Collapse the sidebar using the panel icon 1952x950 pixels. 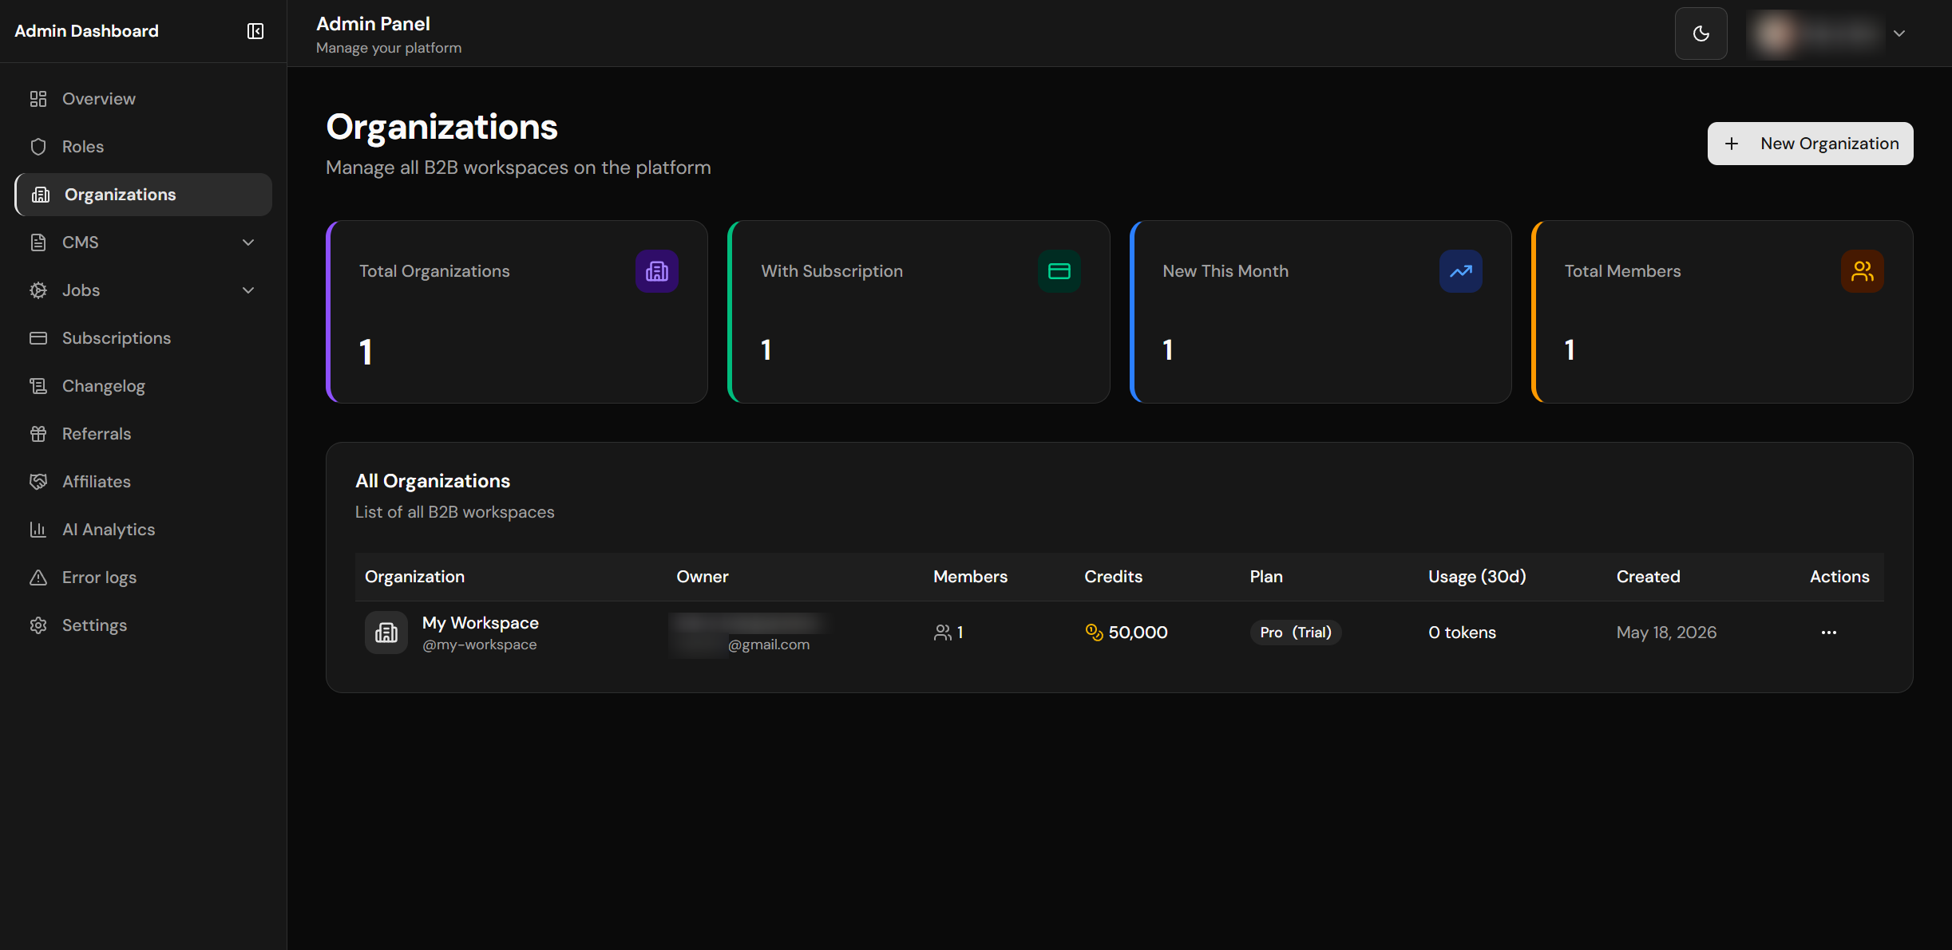coord(255,31)
